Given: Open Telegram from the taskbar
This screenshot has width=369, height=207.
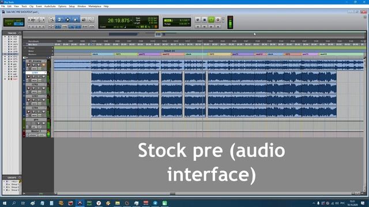Looking at the screenshot, I should (x=155, y=203).
